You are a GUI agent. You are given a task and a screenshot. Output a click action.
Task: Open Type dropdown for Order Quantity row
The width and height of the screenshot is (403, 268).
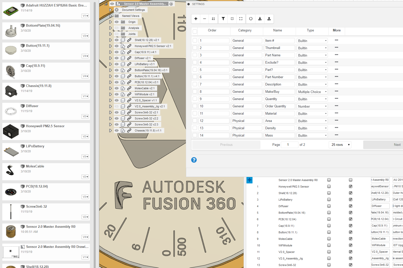[x=312, y=106]
